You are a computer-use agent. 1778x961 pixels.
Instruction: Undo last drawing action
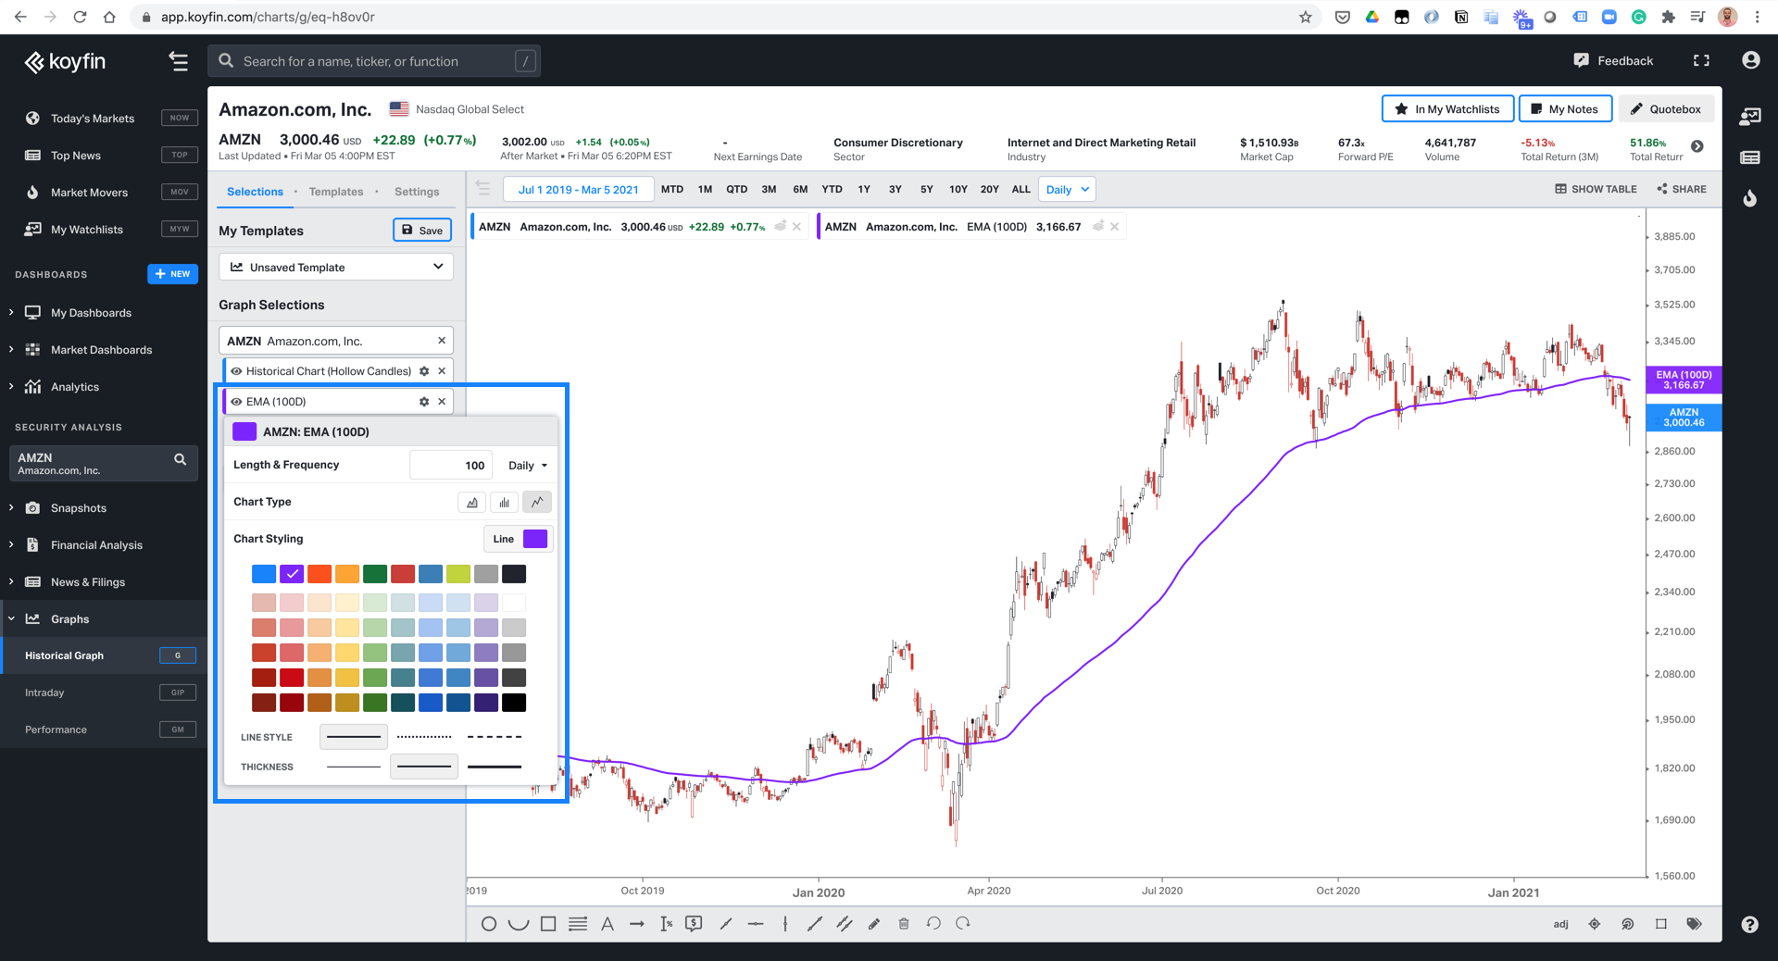tap(933, 924)
